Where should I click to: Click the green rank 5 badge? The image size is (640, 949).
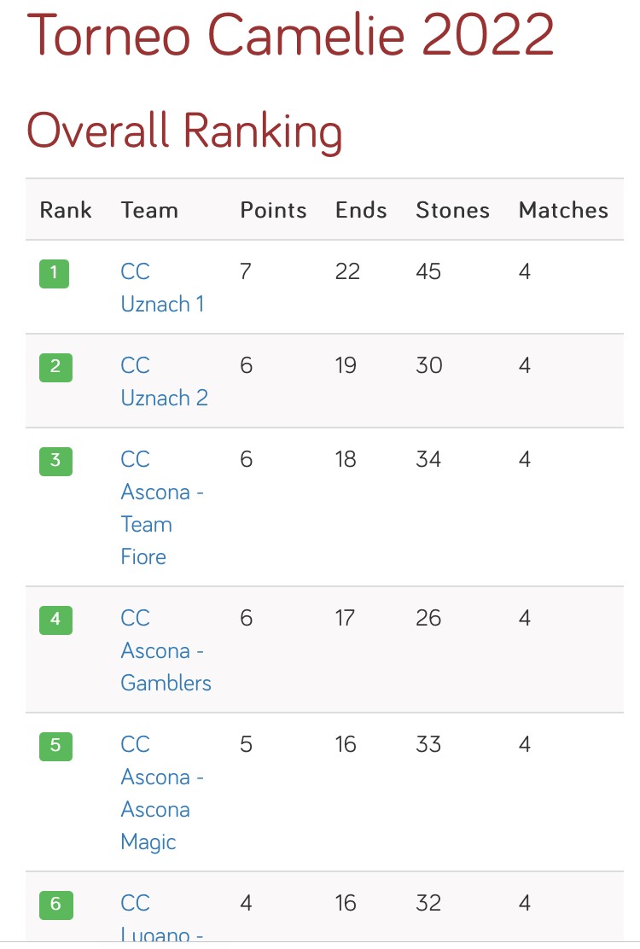(x=55, y=746)
